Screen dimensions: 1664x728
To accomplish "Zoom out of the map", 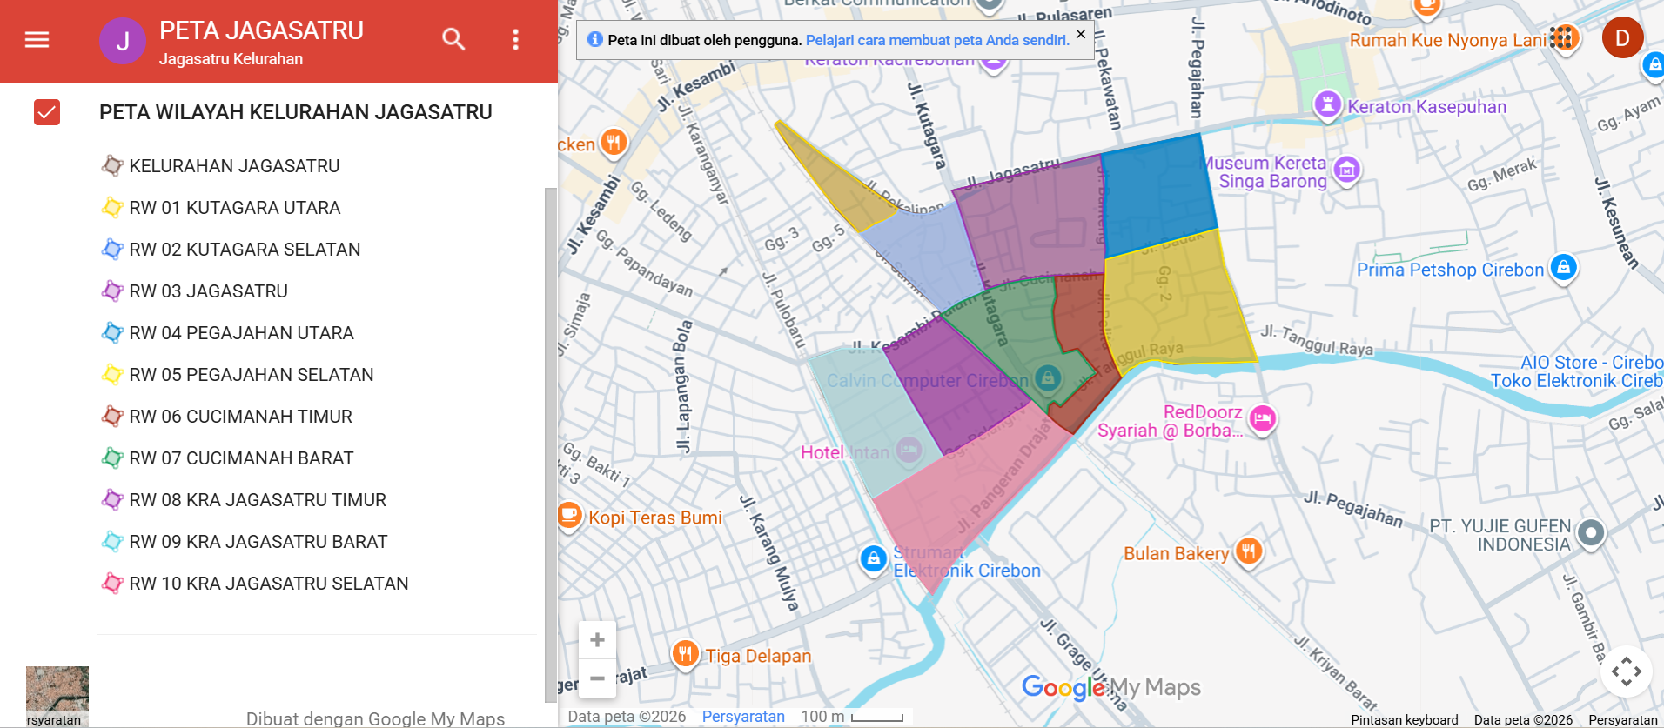I will coord(597,678).
